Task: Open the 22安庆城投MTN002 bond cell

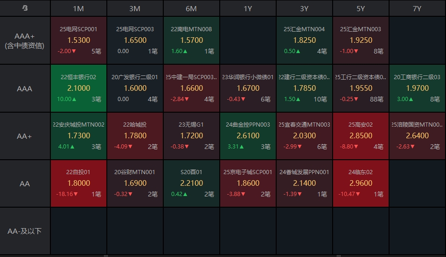Action: click(78, 136)
